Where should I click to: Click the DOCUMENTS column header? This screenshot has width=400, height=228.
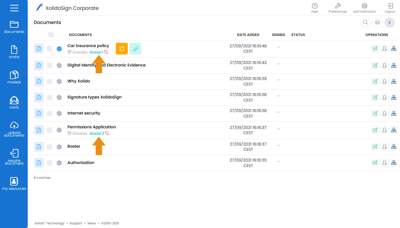[x=80, y=35]
